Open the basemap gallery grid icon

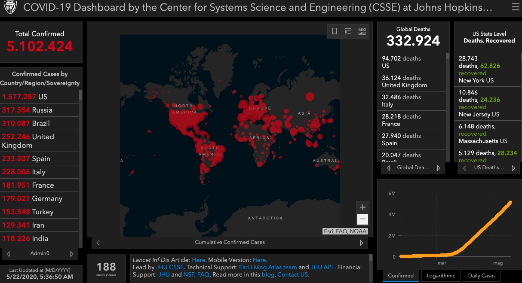point(362,31)
